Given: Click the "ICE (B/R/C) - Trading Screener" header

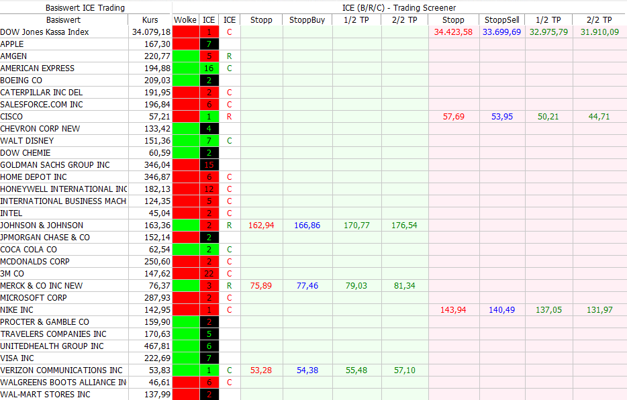Looking at the screenshot, I should pyautogui.click(x=399, y=7).
